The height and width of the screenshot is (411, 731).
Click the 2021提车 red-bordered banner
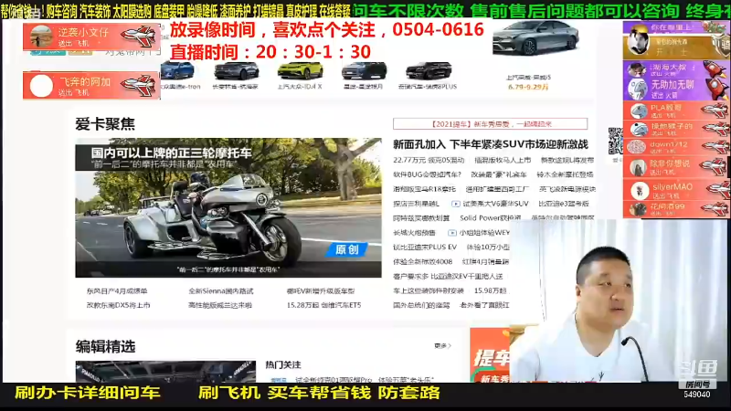(x=490, y=124)
